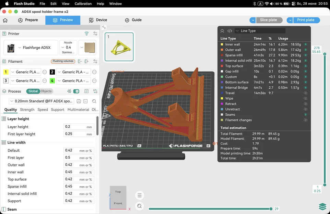Click compare presets icon in Process
Screen dimensions: 330x214
(95, 91)
